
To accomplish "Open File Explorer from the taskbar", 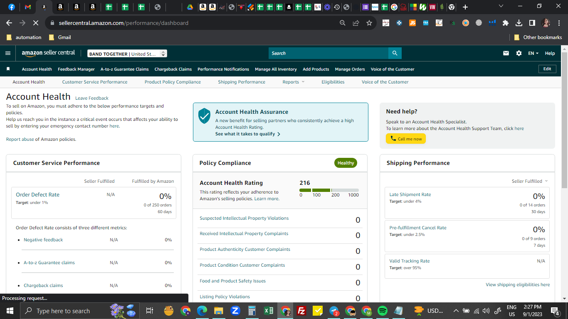I will (x=219, y=311).
